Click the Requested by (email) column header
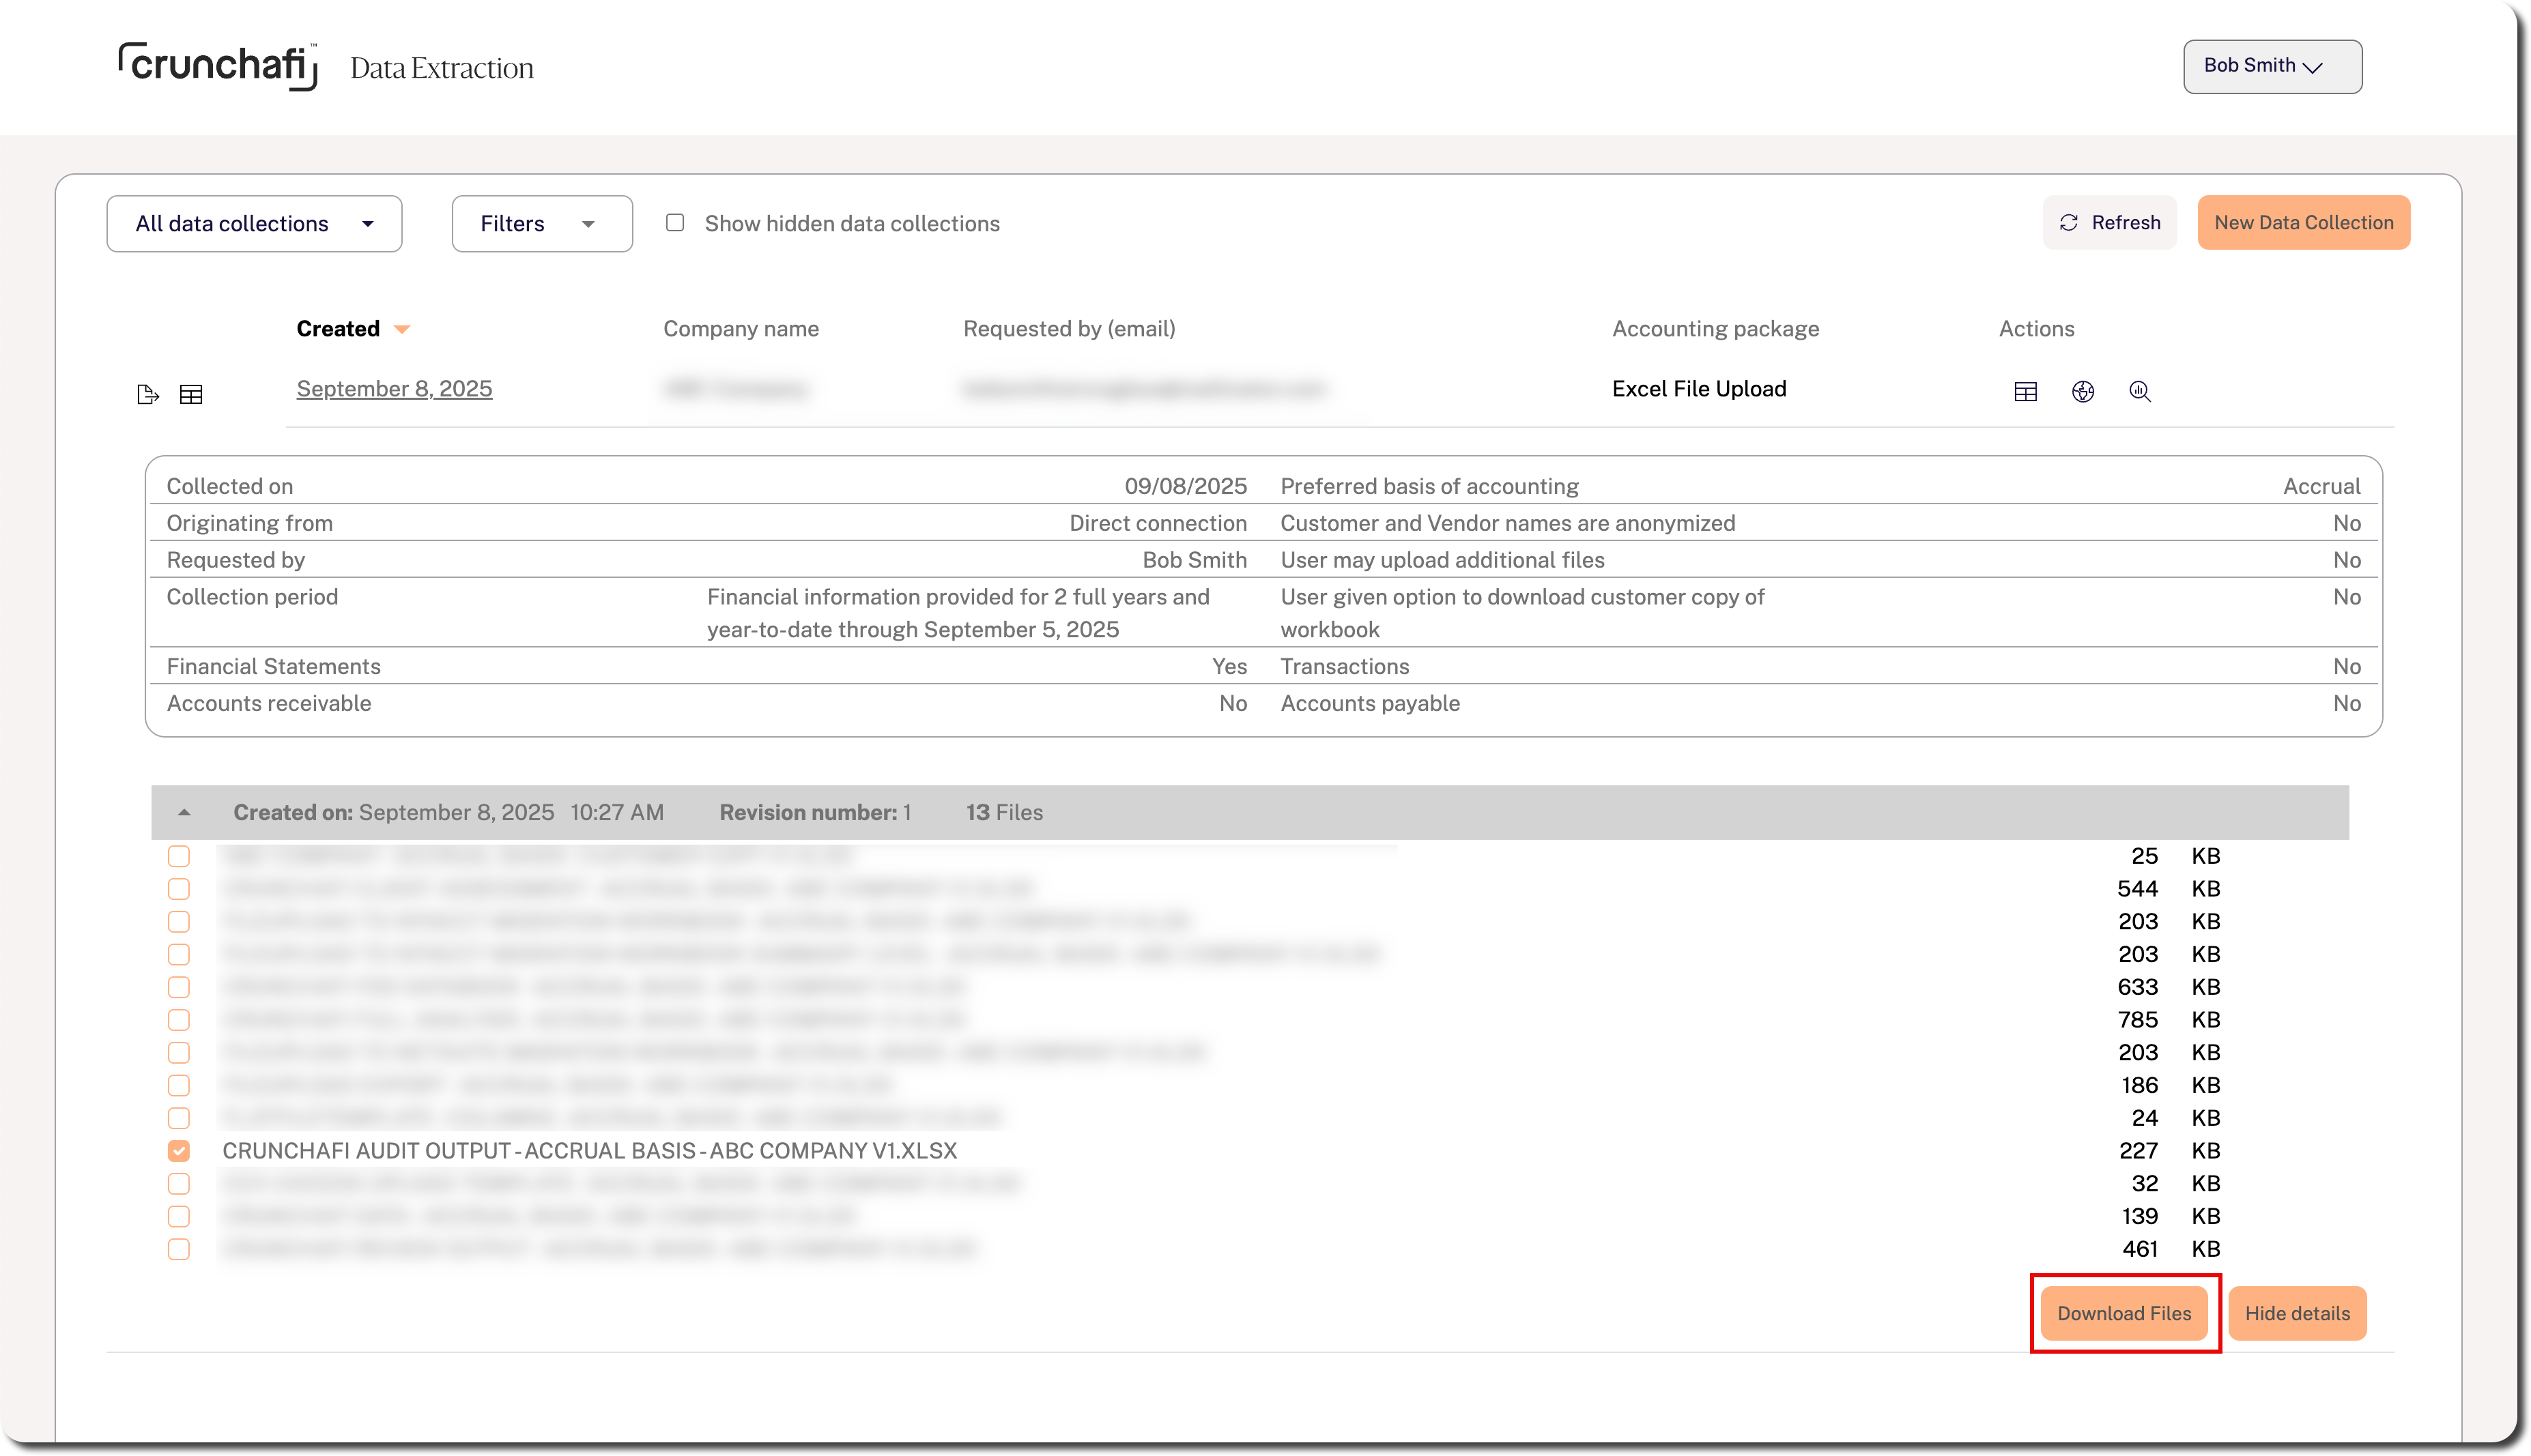 pyautogui.click(x=1070, y=329)
